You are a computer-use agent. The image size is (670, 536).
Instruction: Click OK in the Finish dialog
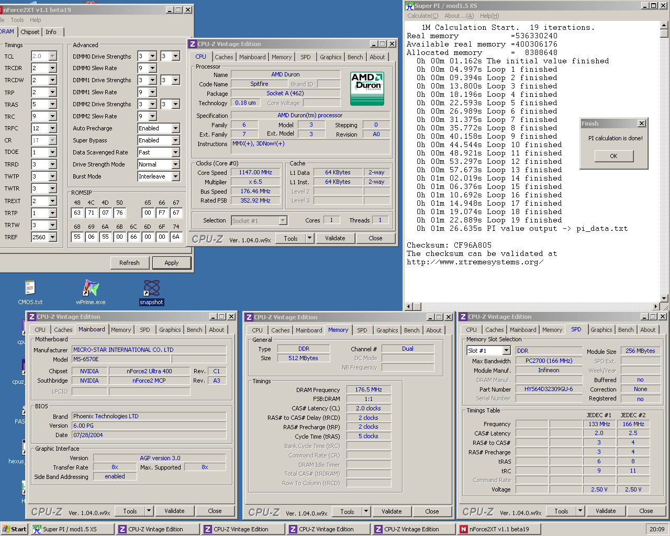613,156
